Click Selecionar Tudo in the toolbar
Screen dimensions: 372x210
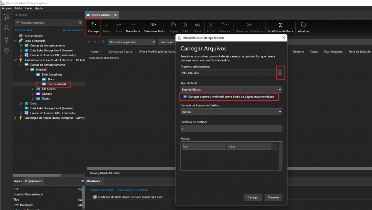click(154, 28)
